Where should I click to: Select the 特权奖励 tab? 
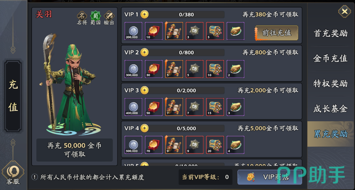pos(331,84)
